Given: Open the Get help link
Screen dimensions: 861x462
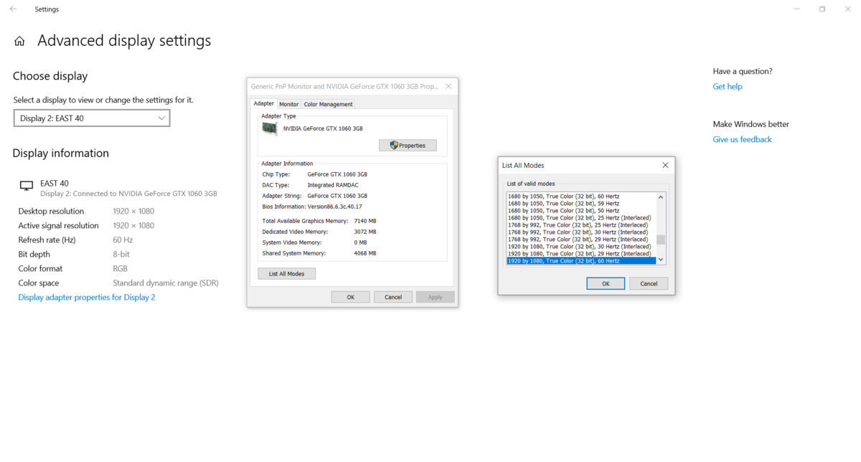Looking at the screenshot, I should pyautogui.click(x=728, y=87).
